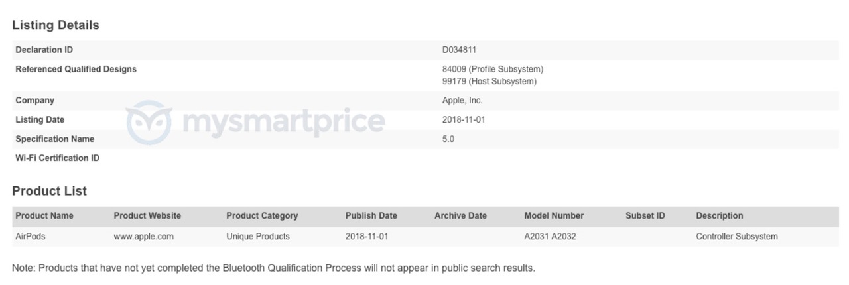Viewport: 849px width, 285px height.
Task: Click the Controller Subsystem description cell
Action: click(x=737, y=236)
